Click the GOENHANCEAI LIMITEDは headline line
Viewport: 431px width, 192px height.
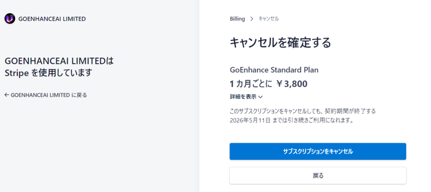tap(59, 61)
